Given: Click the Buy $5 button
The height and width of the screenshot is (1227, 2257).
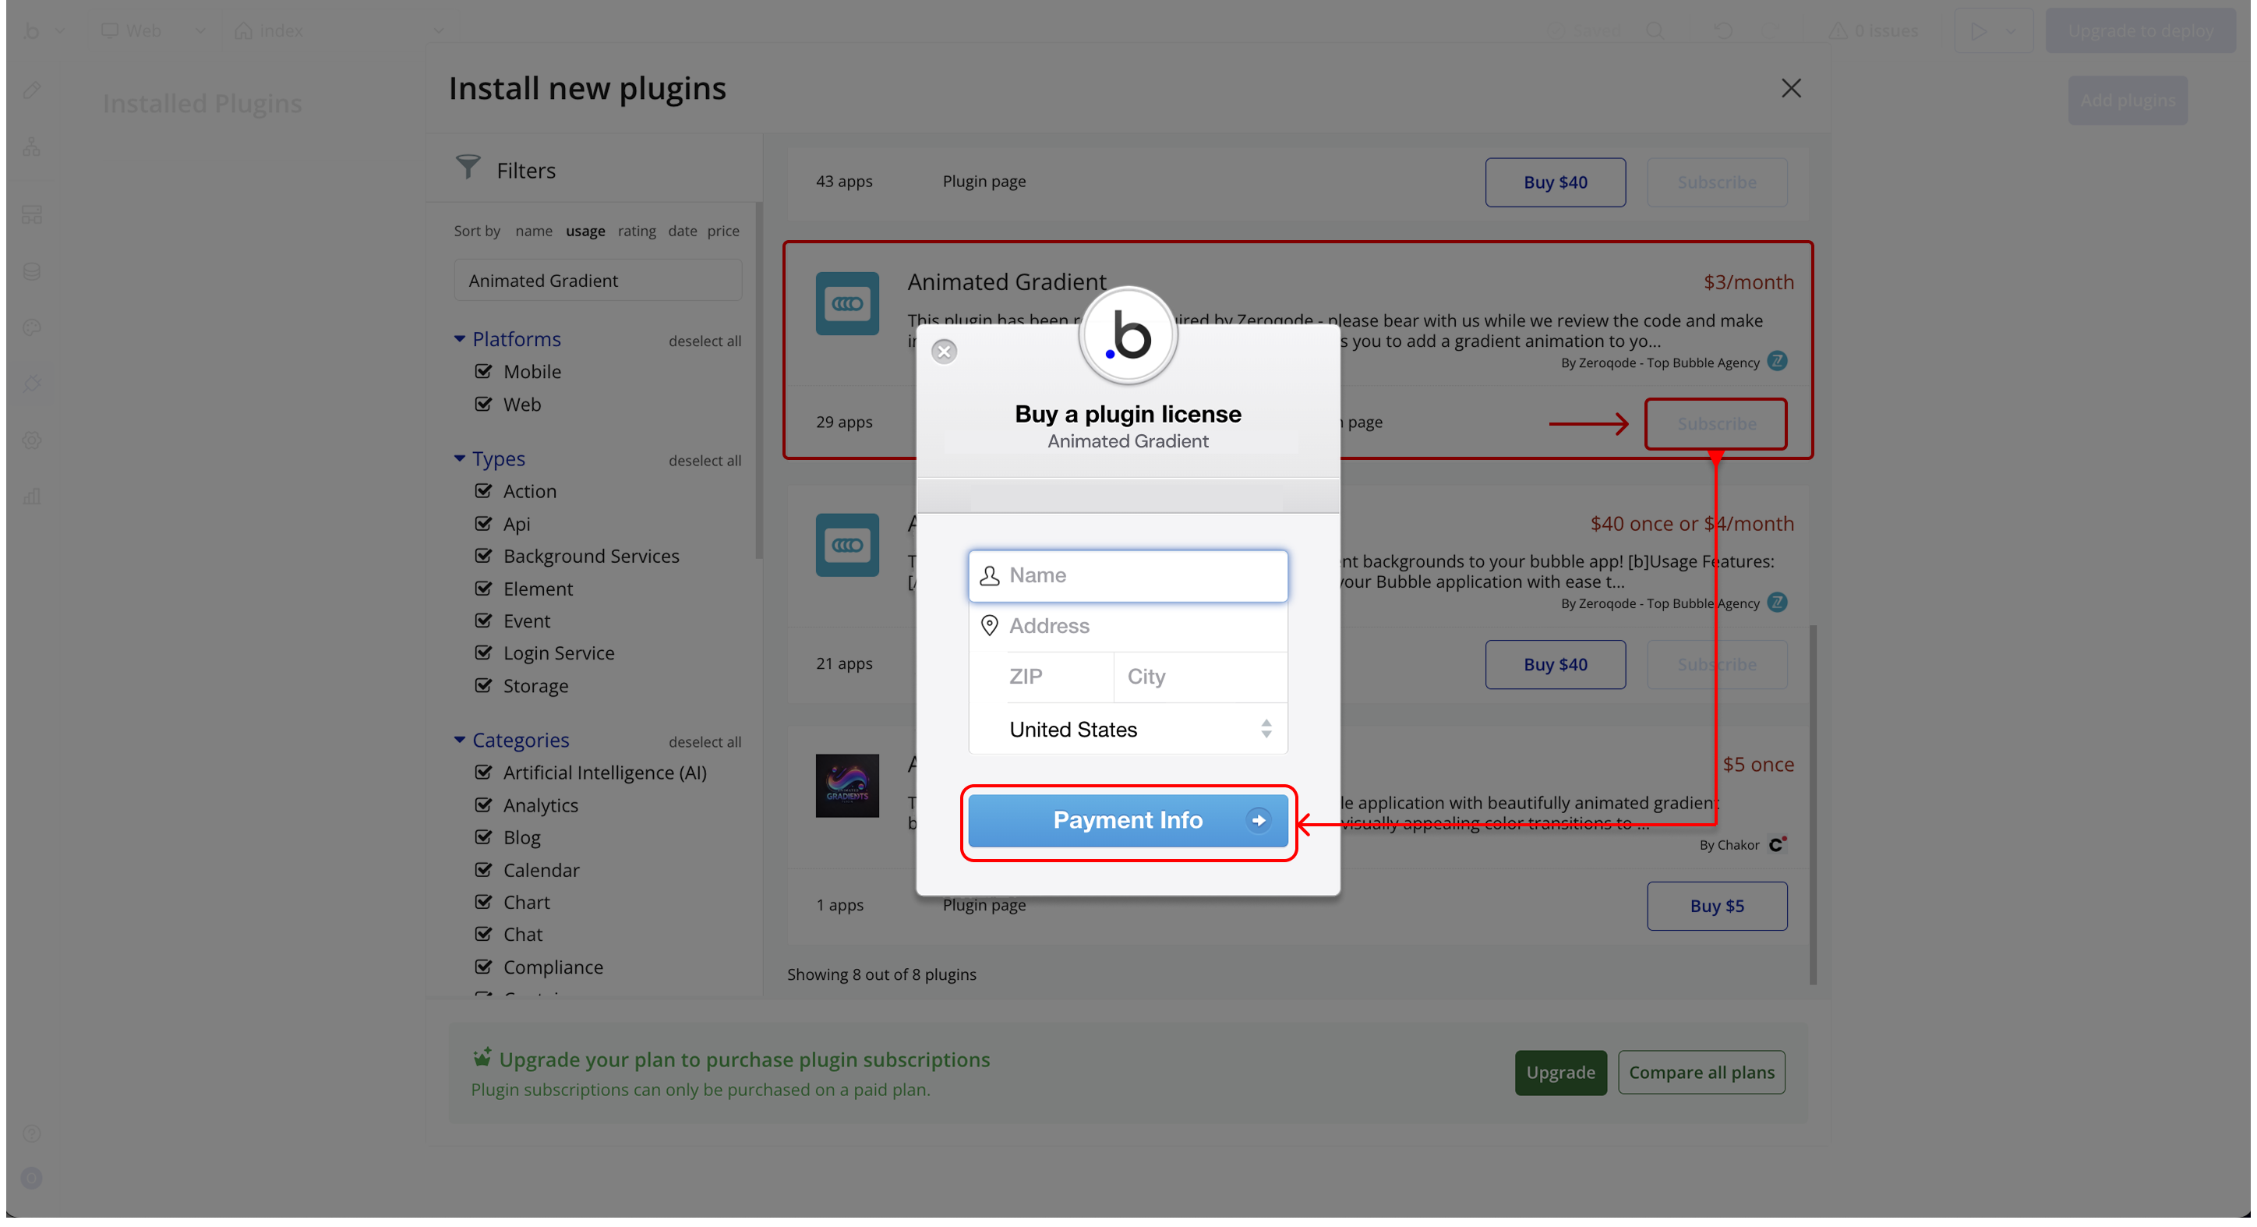Looking at the screenshot, I should tap(1715, 905).
